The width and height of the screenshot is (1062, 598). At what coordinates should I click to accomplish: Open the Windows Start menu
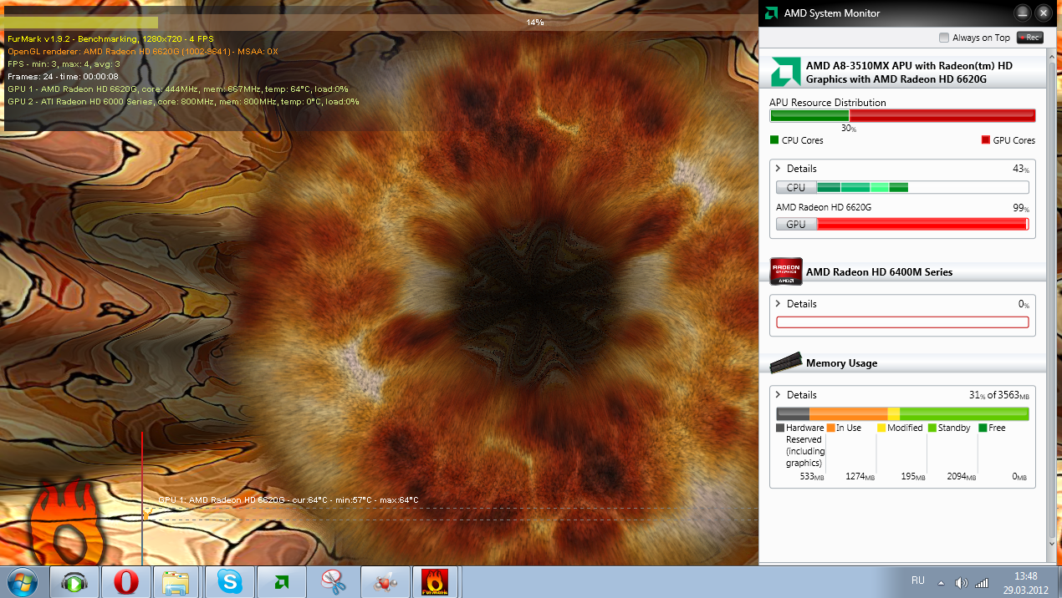tap(23, 581)
